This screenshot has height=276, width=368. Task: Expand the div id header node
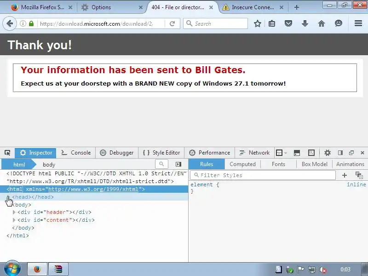pyautogui.click(x=14, y=212)
